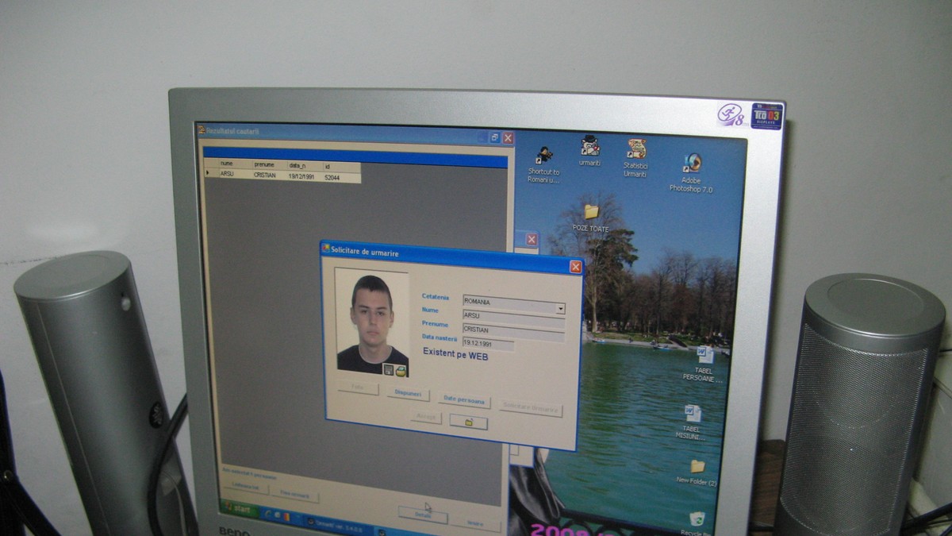
Task: Click the greyed Solicitare urmarire button
Action: [x=531, y=410]
